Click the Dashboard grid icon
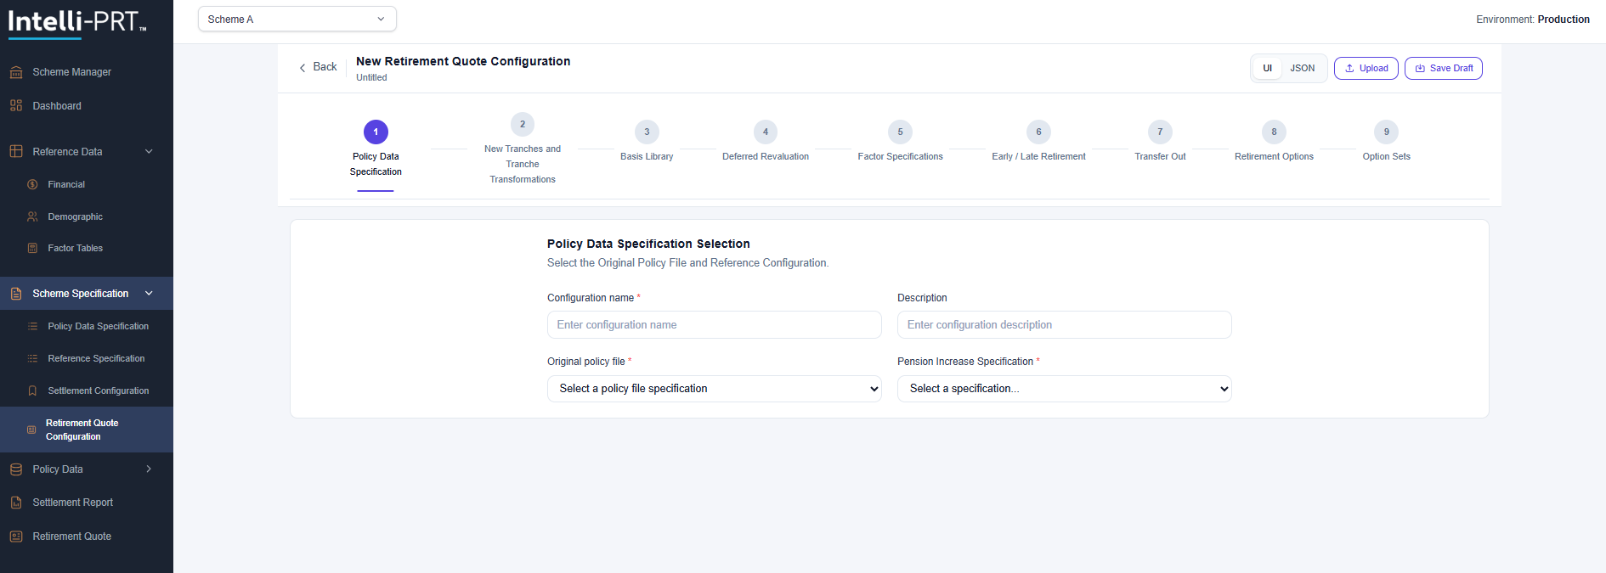 tap(16, 106)
